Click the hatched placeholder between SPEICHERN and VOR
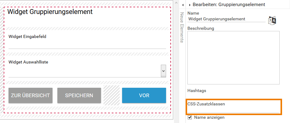The width and height of the screenshot is (290, 123). [x=111, y=95]
